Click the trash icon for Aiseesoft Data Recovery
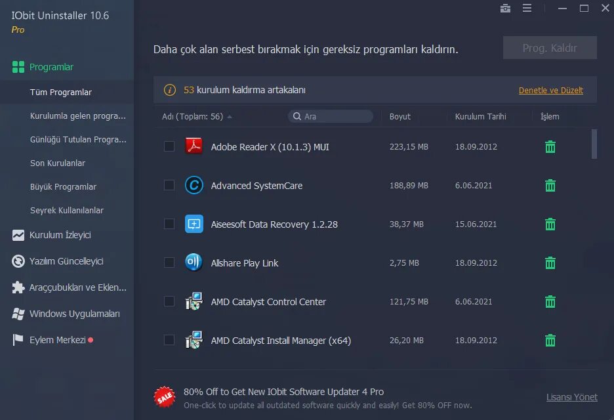 point(550,224)
